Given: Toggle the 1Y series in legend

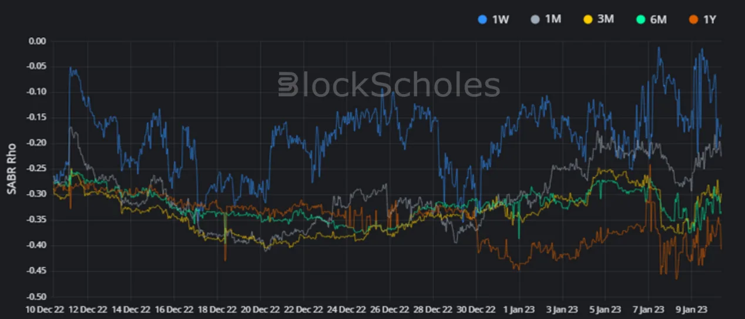Looking at the screenshot, I should tap(702, 19).
